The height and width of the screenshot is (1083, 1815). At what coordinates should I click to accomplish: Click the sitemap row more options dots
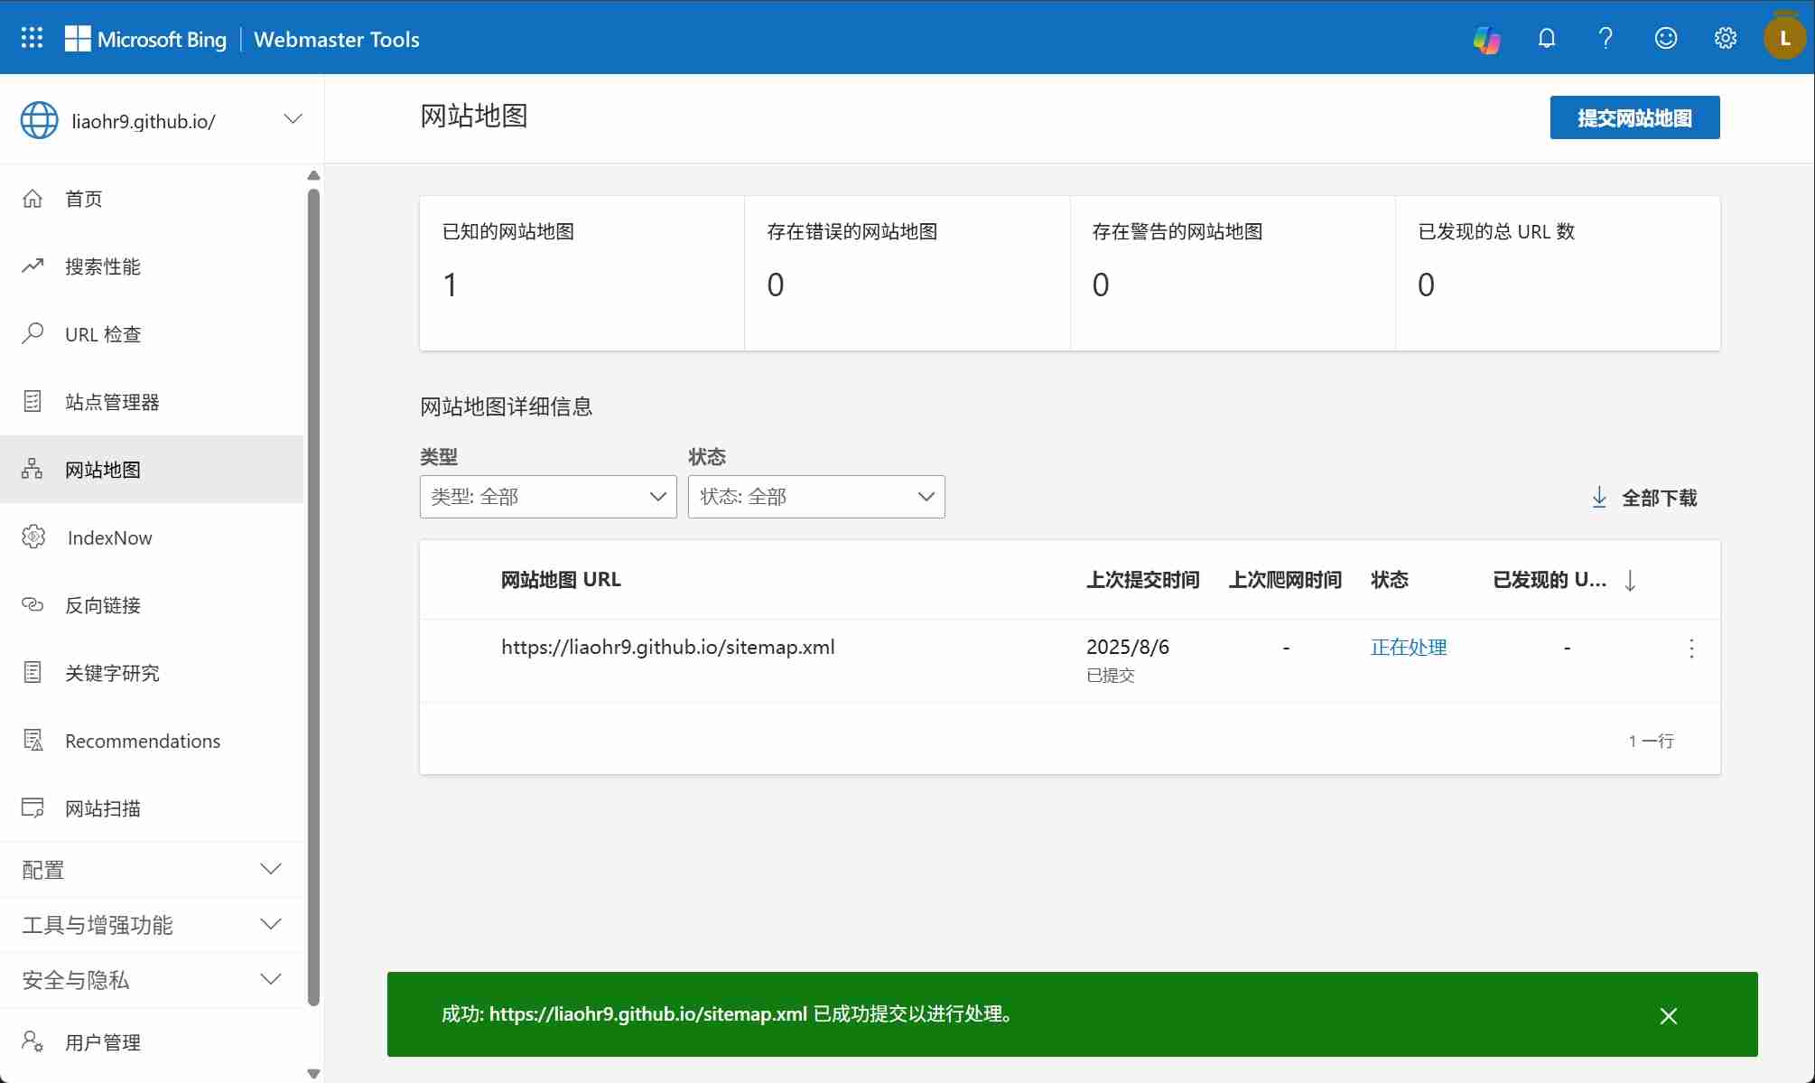(x=1691, y=648)
